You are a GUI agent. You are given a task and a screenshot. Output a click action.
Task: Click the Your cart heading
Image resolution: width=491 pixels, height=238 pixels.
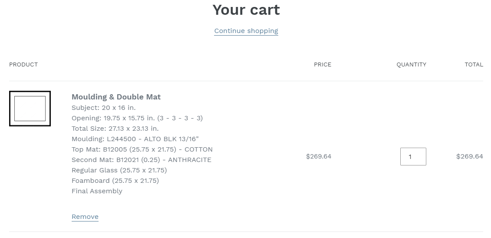click(x=246, y=10)
